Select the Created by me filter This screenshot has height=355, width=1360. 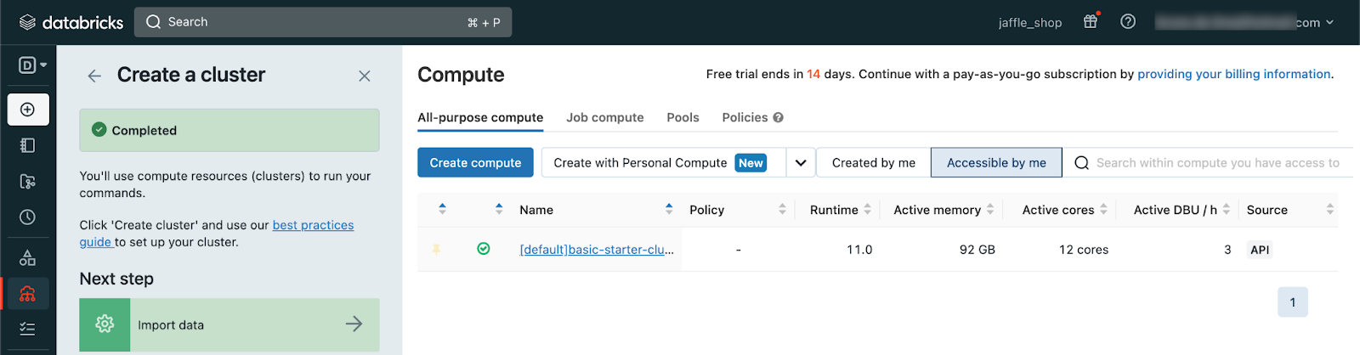(873, 163)
